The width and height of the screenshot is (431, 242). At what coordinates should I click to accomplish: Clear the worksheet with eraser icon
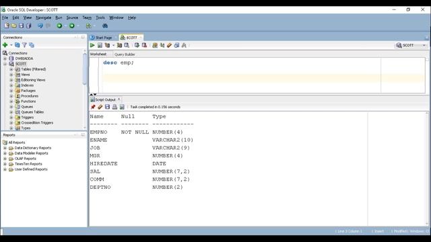coord(169,45)
